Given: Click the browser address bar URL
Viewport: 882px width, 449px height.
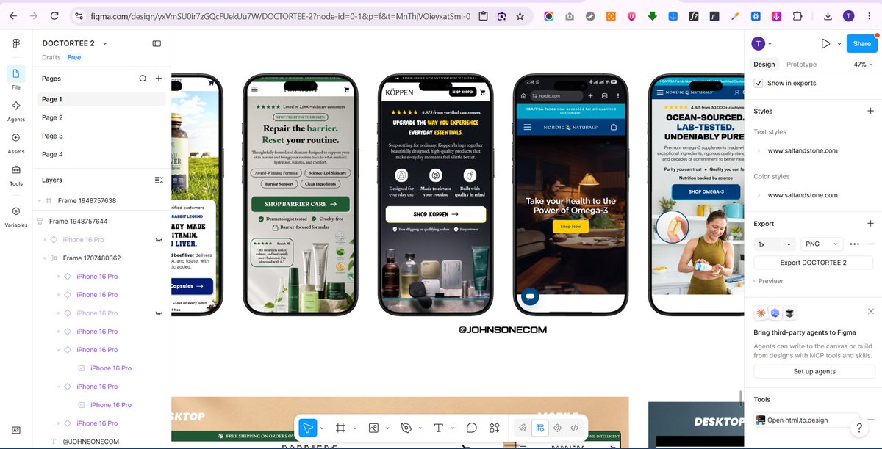Looking at the screenshot, I should (280, 16).
